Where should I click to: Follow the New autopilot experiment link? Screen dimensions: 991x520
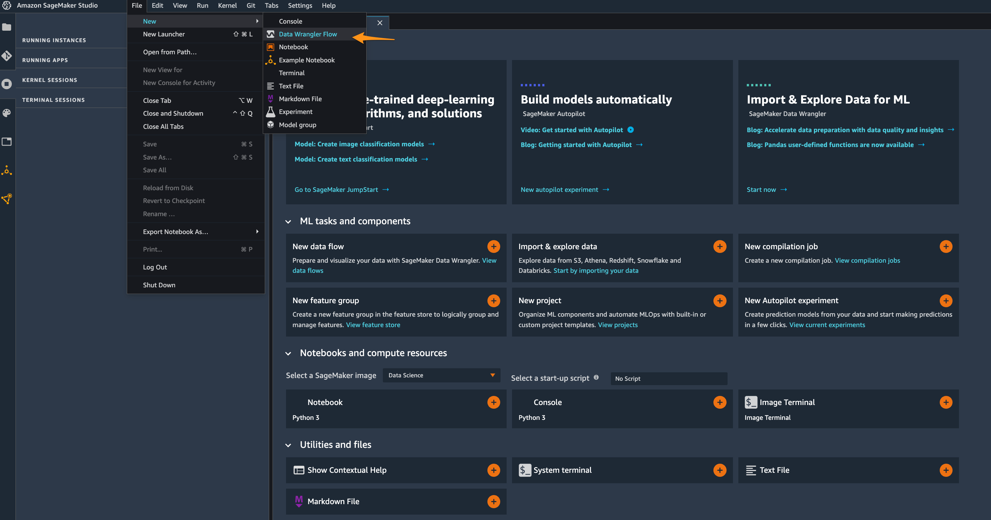pos(559,190)
